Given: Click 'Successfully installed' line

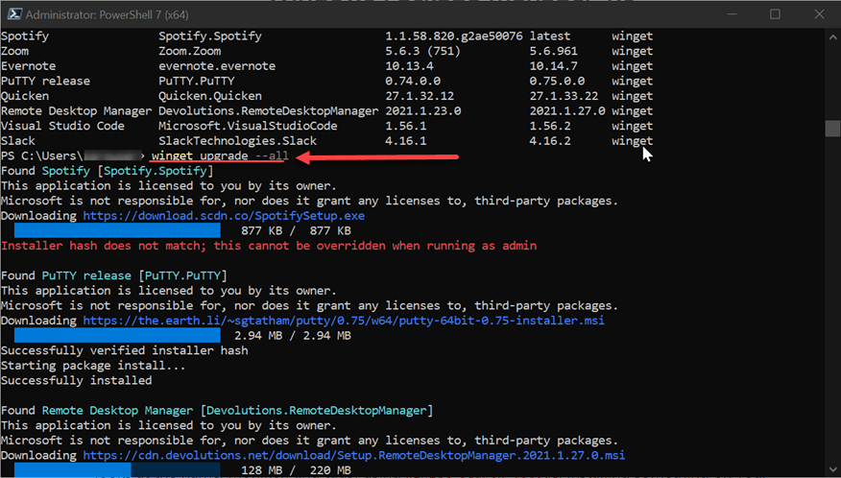Looking at the screenshot, I should pyautogui.click(x=76, y=380).
